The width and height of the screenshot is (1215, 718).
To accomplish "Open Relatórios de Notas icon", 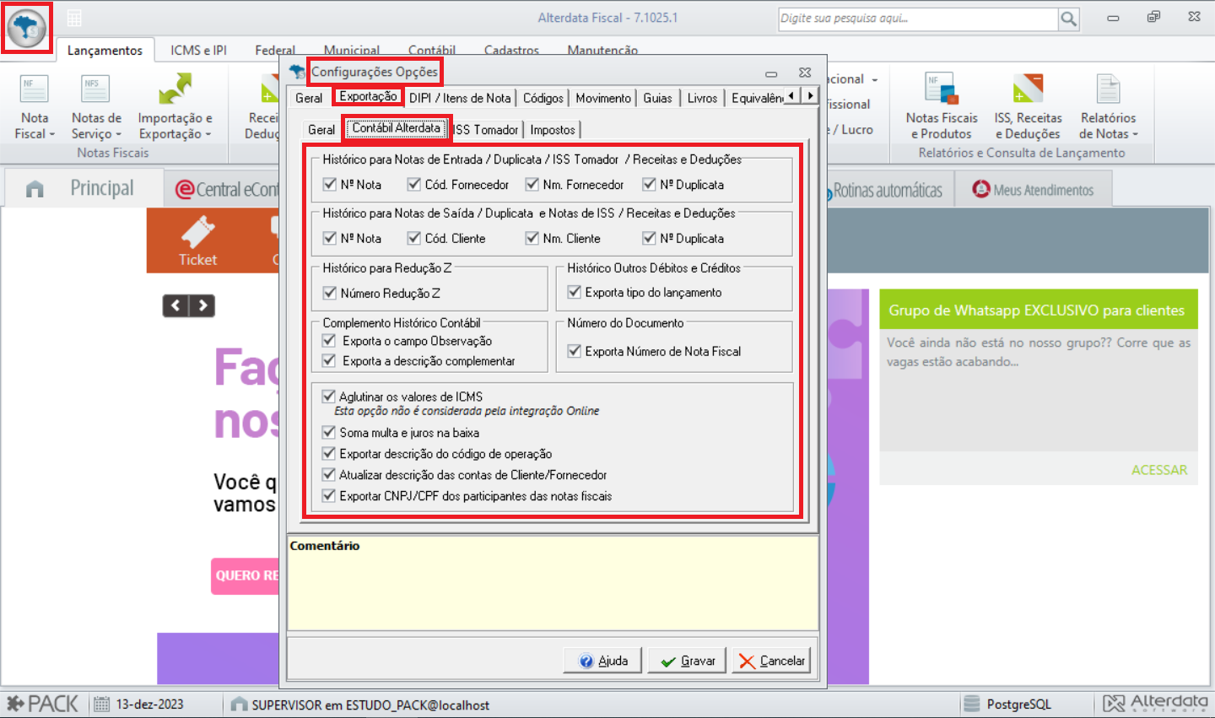I will click(x=1108, y=89).
